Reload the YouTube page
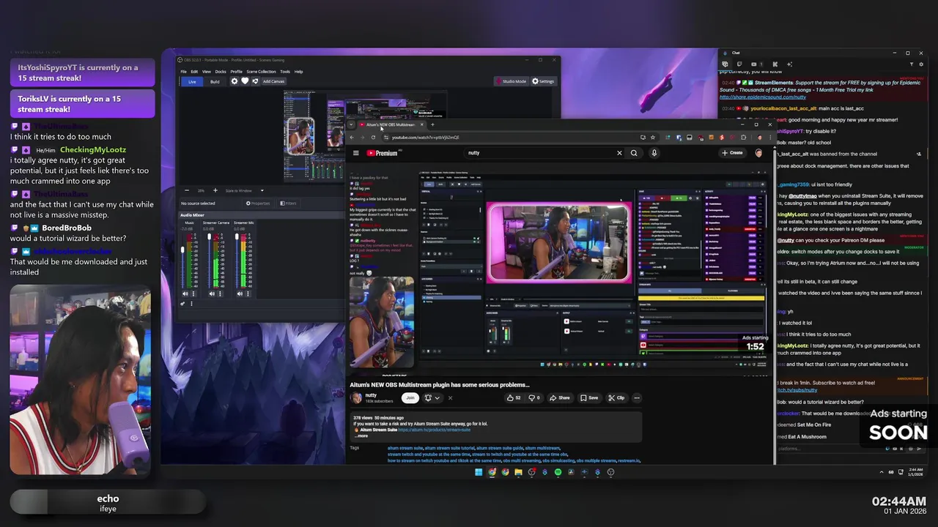This screenshot has width=938, height=527. point(373,137)
